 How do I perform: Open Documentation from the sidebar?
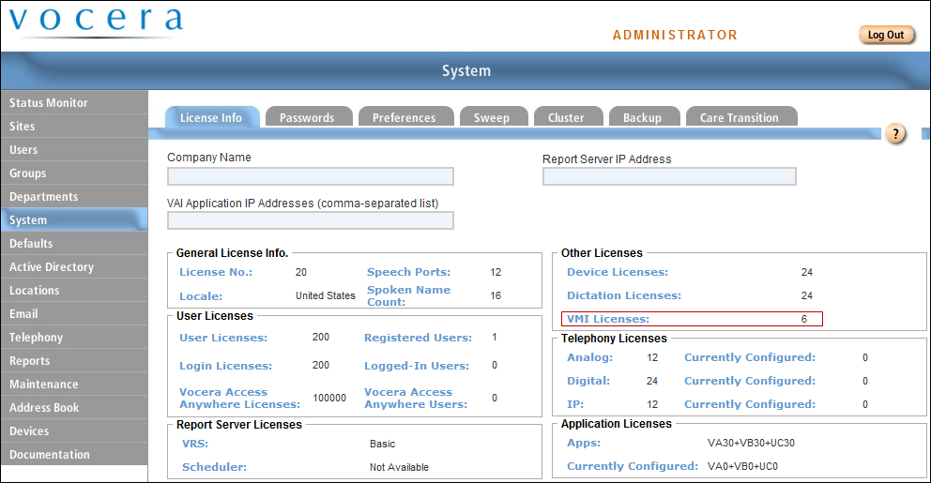50,455
